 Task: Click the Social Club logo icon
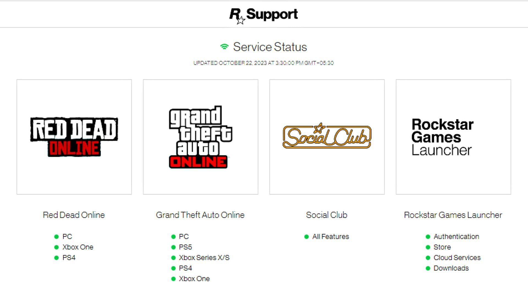click(x=327, y=137)
